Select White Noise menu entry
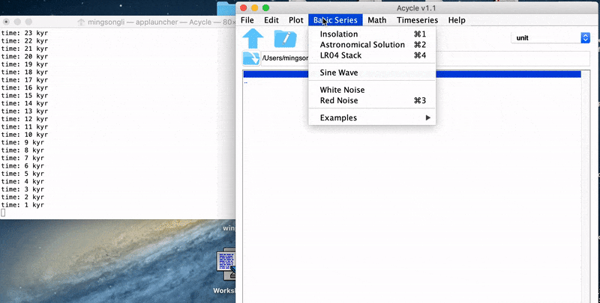 (372, 90)
